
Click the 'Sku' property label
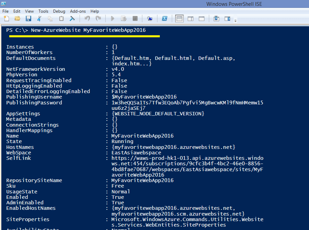coord(11,186)
